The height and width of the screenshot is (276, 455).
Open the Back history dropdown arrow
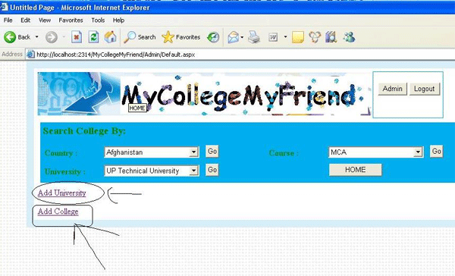[37, 37]
